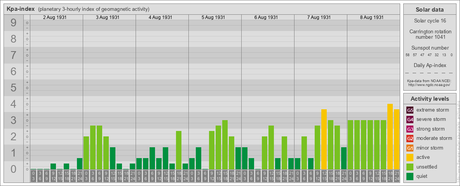Click the Kp scale value 7
The height and width of the screenshot is (186, 460).
(x=14, y=55)
